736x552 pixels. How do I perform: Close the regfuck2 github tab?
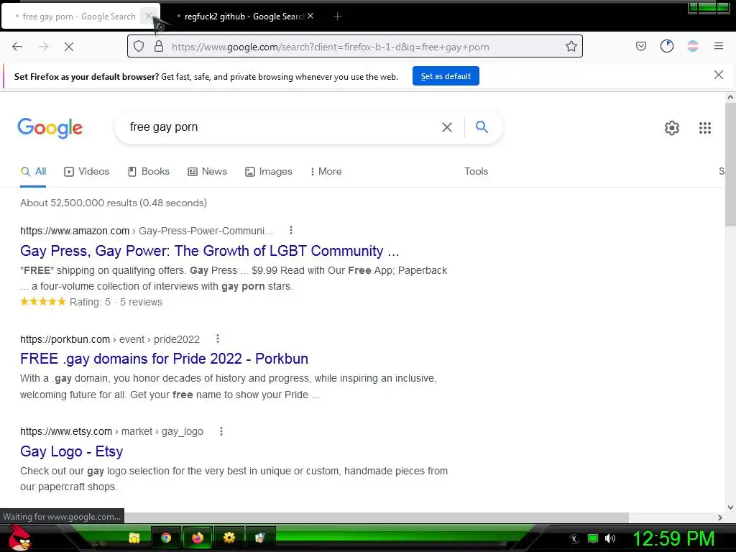[x=310, y=16]
